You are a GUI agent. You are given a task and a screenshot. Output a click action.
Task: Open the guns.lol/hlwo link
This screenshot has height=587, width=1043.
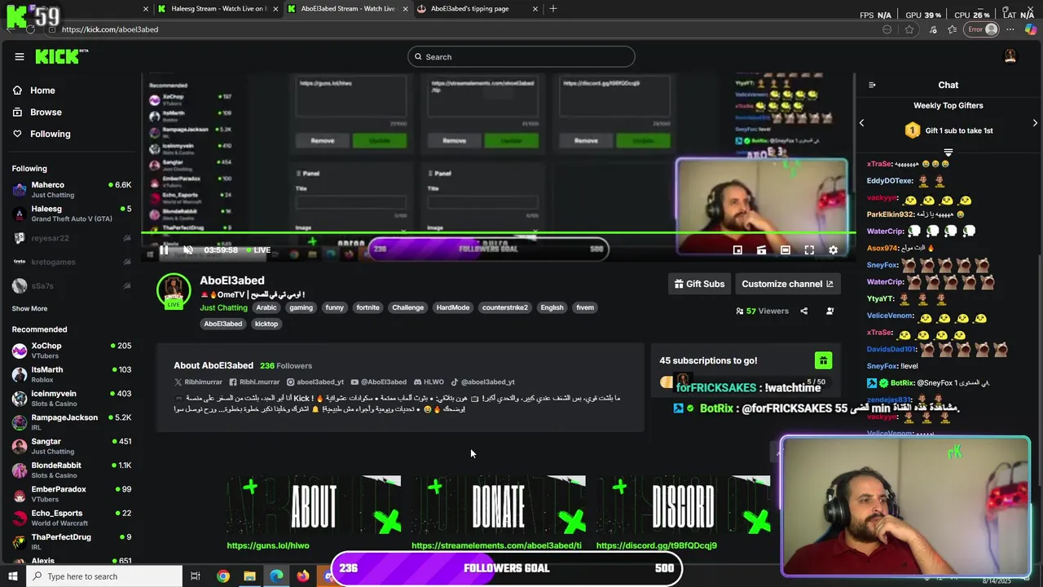pos(268,545)
